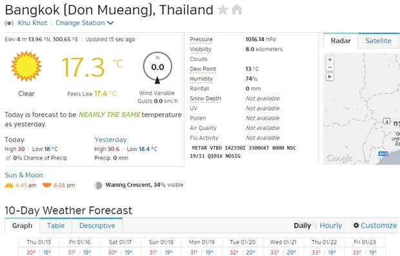400x256 pixels.
Task: Open Customize gear settings
Action: [375, 226]
